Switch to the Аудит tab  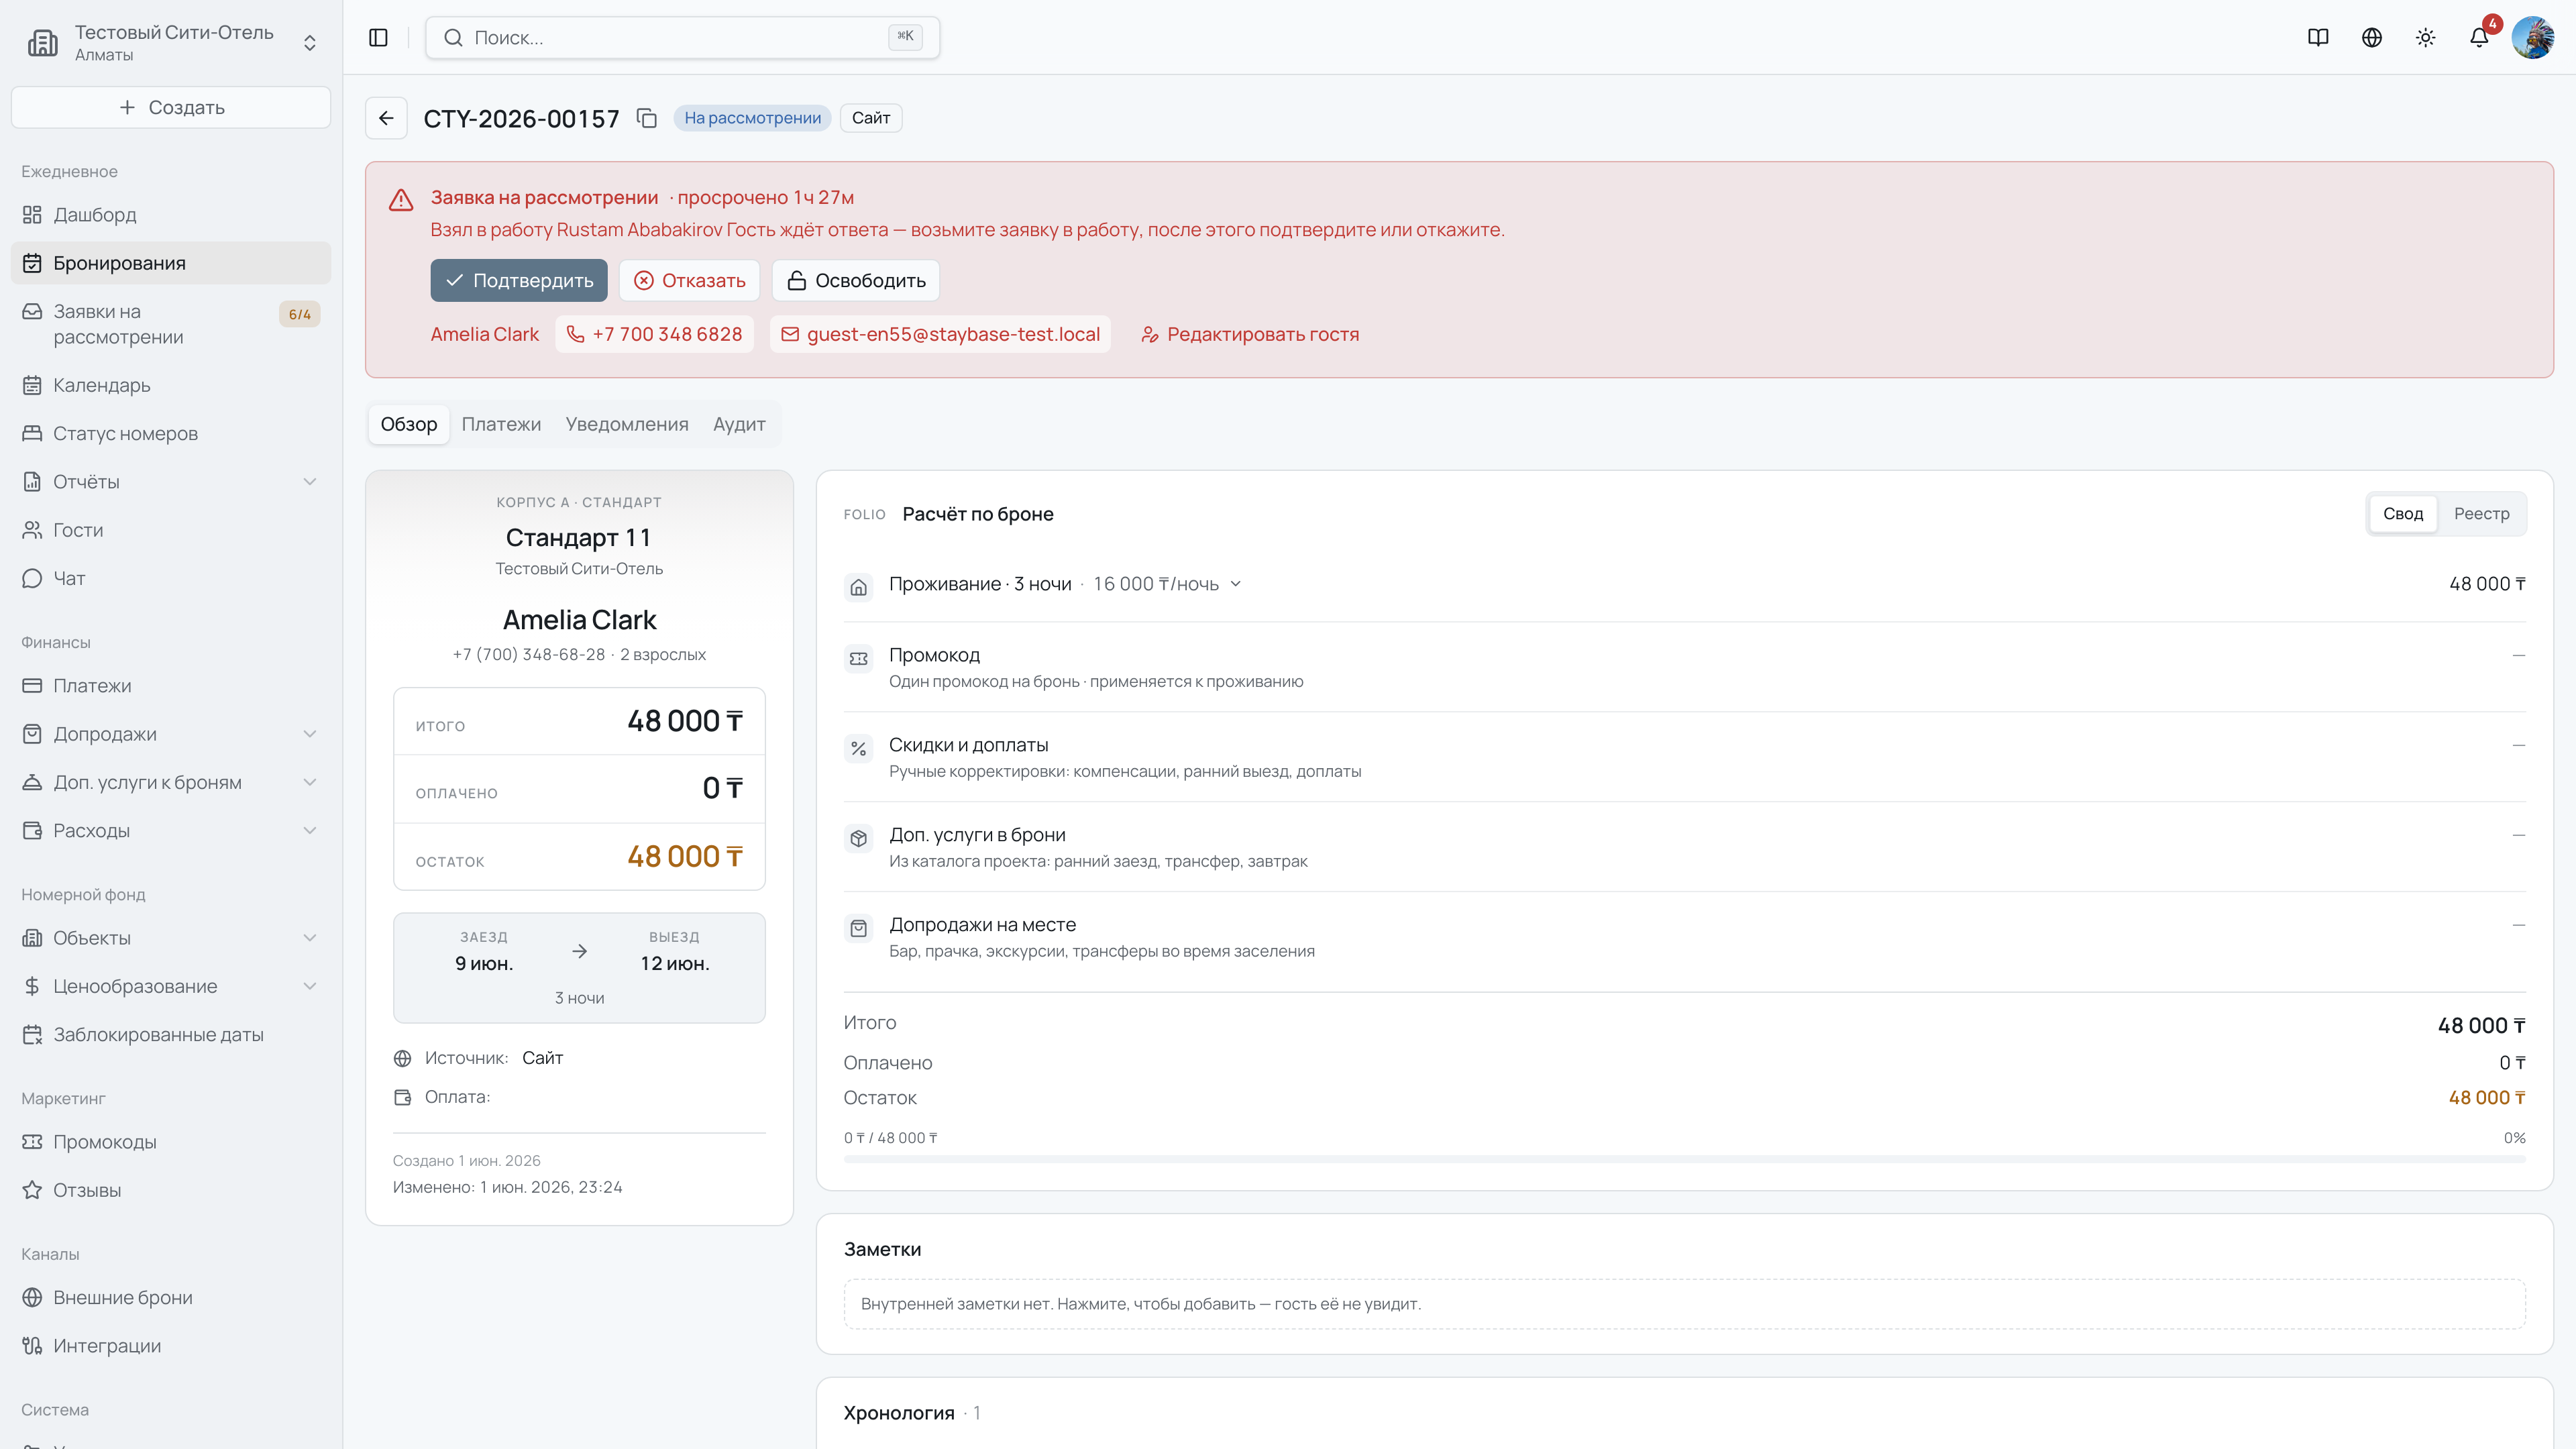[739, 424]
